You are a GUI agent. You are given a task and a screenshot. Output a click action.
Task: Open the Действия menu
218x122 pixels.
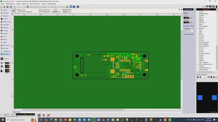[25, 4]
